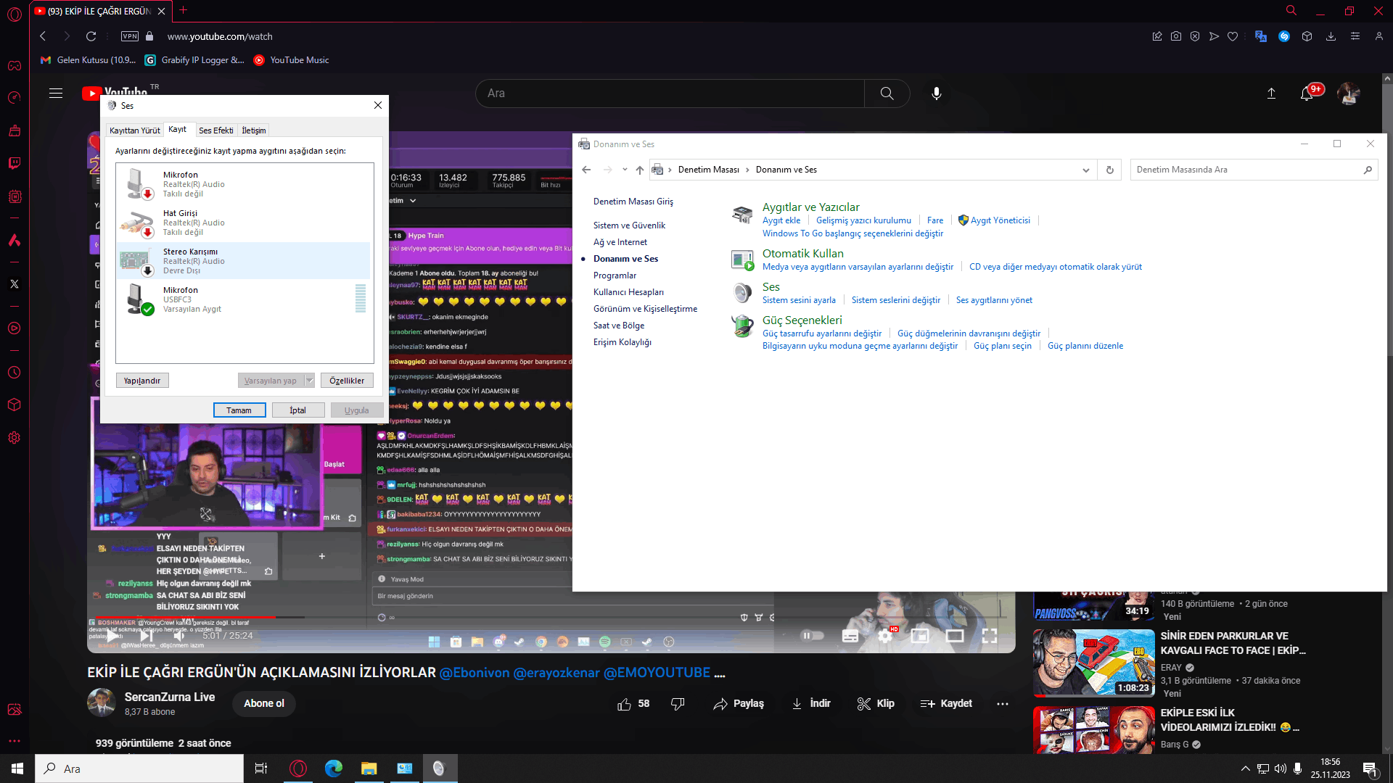Viewport: 1393px width, 783px height.
Task: Show hidden system tray icons
Action: tap(1246, 768)
